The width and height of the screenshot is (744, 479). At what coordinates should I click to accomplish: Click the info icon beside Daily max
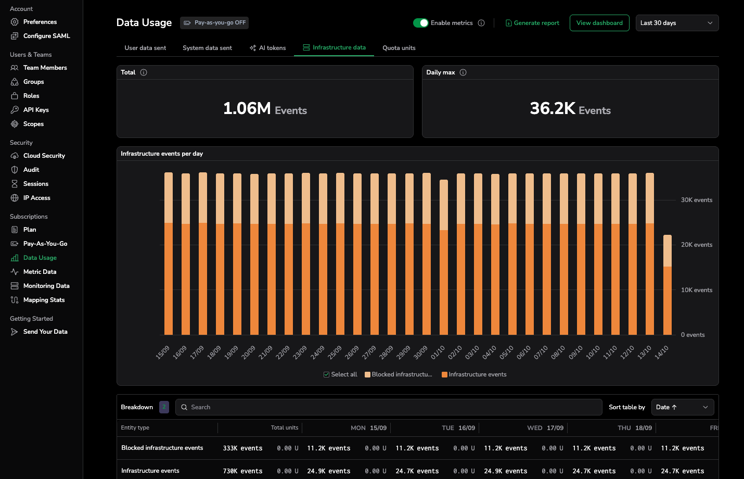click(463, 72)
